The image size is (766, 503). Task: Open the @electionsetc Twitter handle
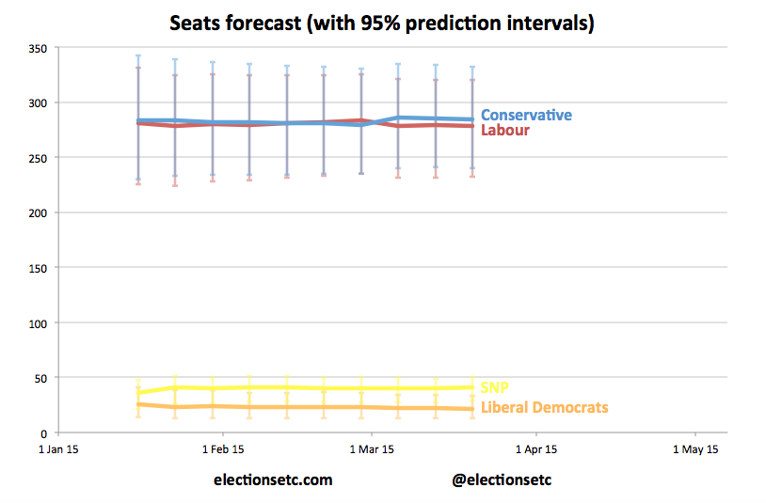[x=501, y=479]
